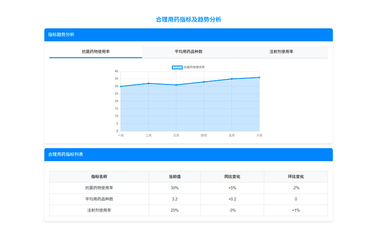Click the 环比变化 column header
Screen dimensions: 376x242
[295, 177]
